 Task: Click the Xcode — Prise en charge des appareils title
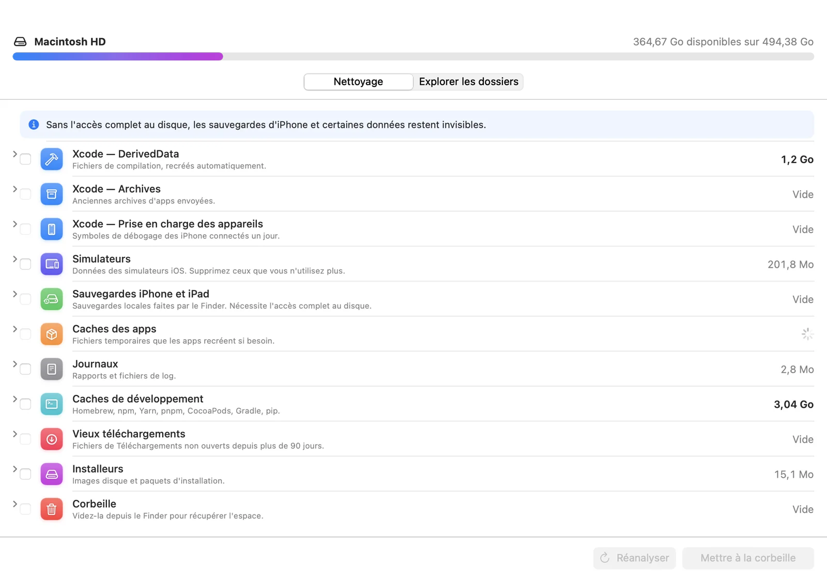coord(167,224)
